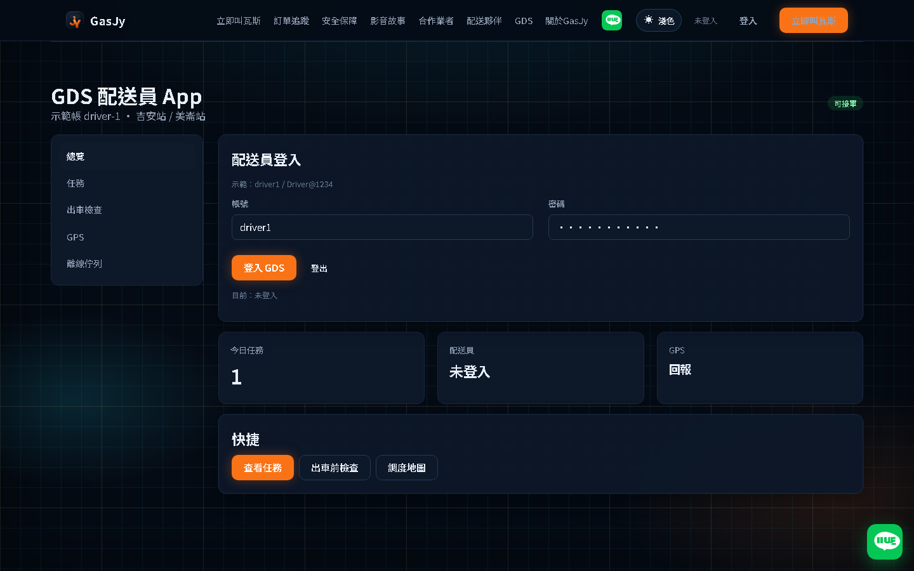This screenshot has height=571, width=914.
Task: Open the 離線佇列 sidebar tab
Action: pyautogui.click(x=127, y=264)
